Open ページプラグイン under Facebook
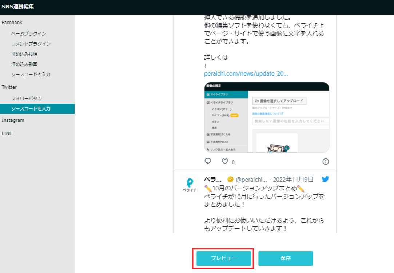Image resolution: width=394 pixels, height=273 pixels. [x=28, y=33]
